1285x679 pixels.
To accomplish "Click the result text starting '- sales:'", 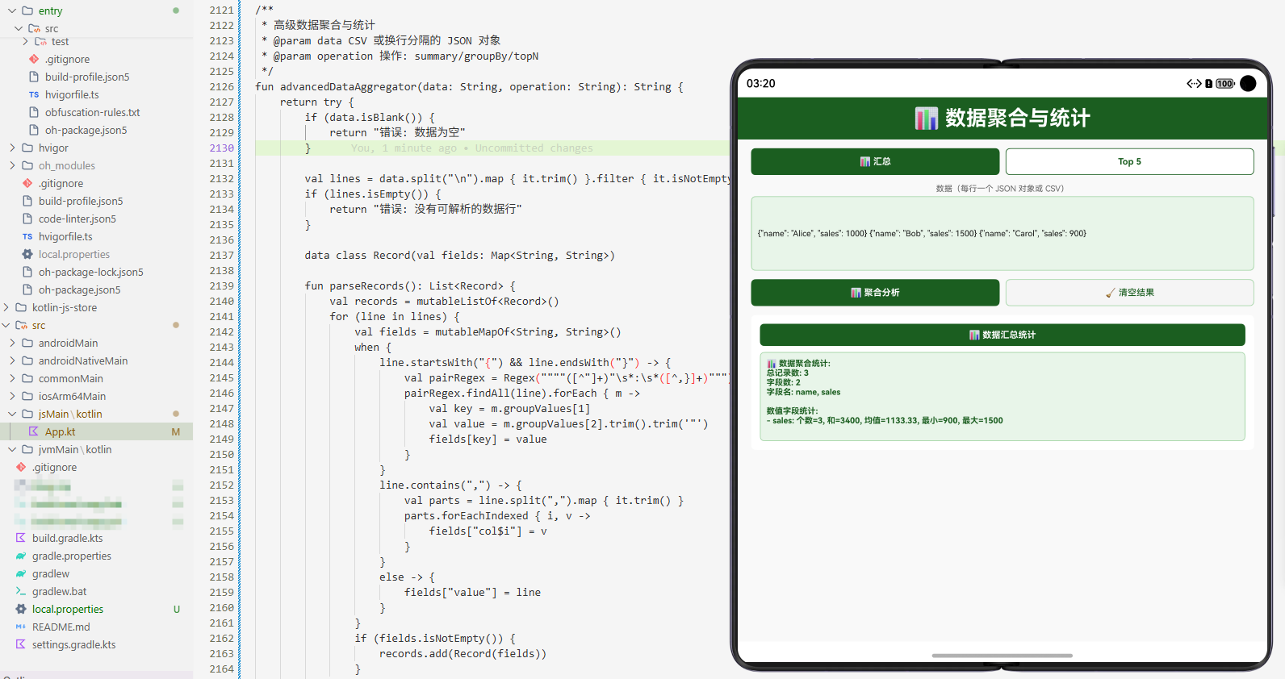I will coord(885,420).
